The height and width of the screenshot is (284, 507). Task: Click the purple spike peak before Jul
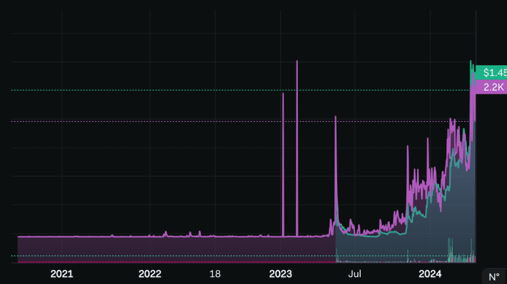[x=335, y=117]
